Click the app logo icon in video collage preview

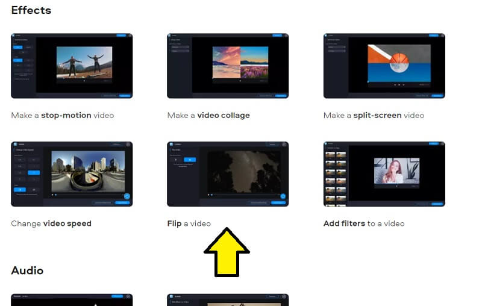(x=171, y=36)
